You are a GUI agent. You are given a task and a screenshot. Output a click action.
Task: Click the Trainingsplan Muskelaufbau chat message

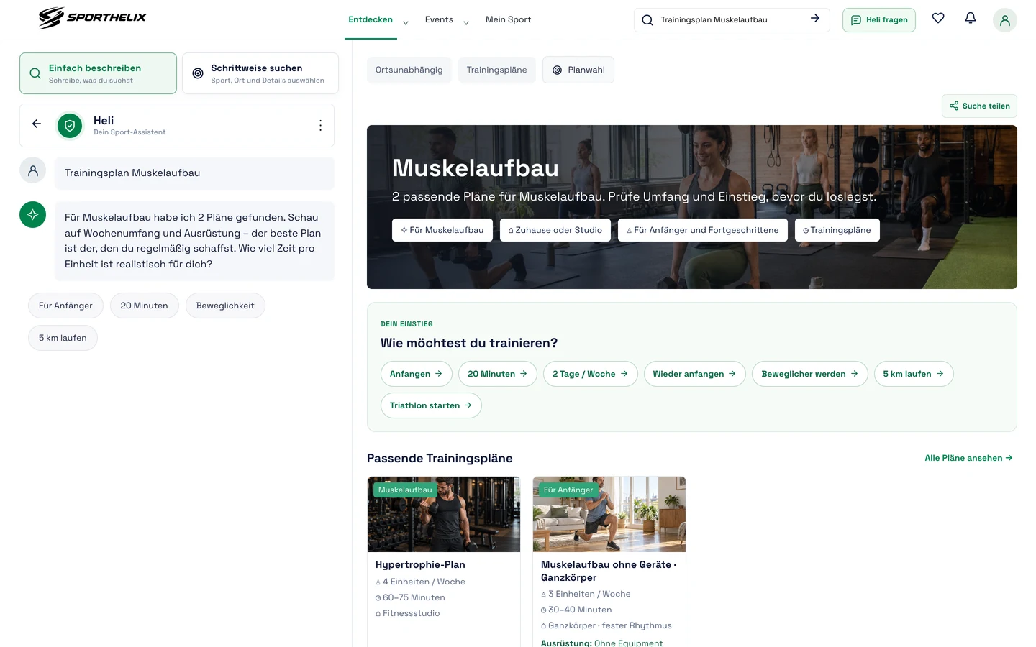click(194, 173)
